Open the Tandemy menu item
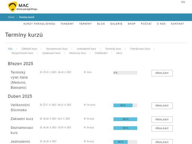This screenshot has width=192, height=144. [x=67, y=24]
